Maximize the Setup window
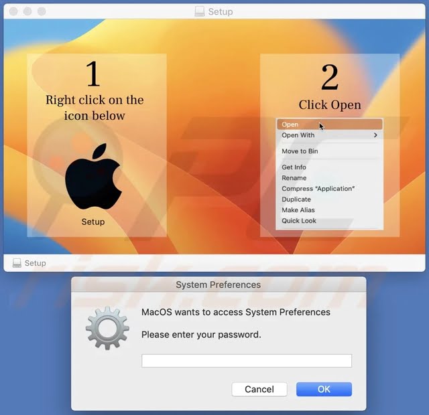429x415 pixels. point(42,11)
